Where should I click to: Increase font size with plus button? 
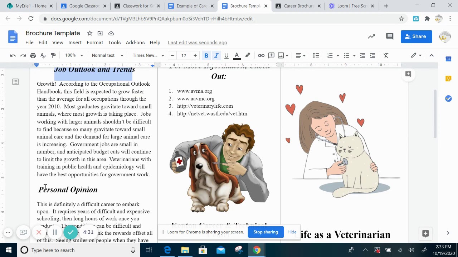(x=195, y=55)
